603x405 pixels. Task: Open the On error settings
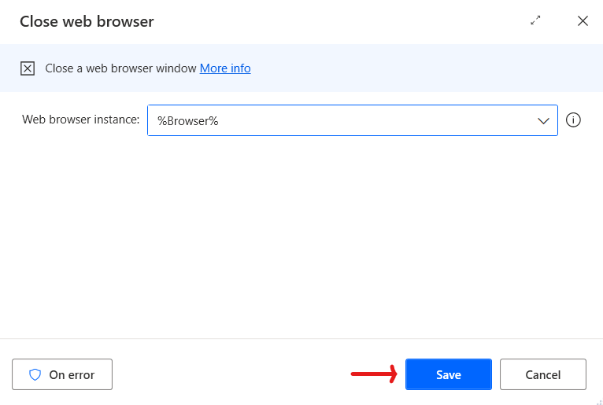pos(62,374)
